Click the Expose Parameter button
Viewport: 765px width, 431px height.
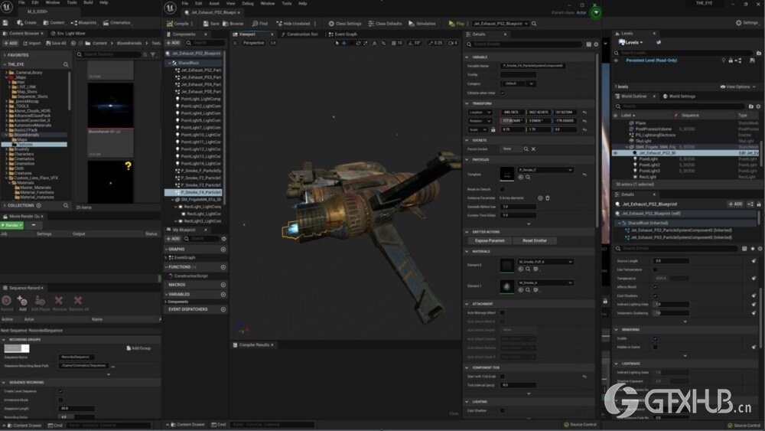(490, 240)
